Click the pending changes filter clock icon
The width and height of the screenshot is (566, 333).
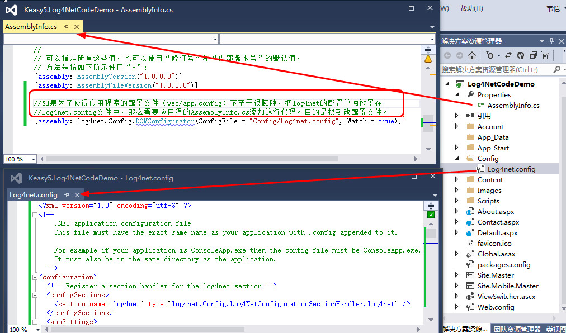(x=490, y=55)
